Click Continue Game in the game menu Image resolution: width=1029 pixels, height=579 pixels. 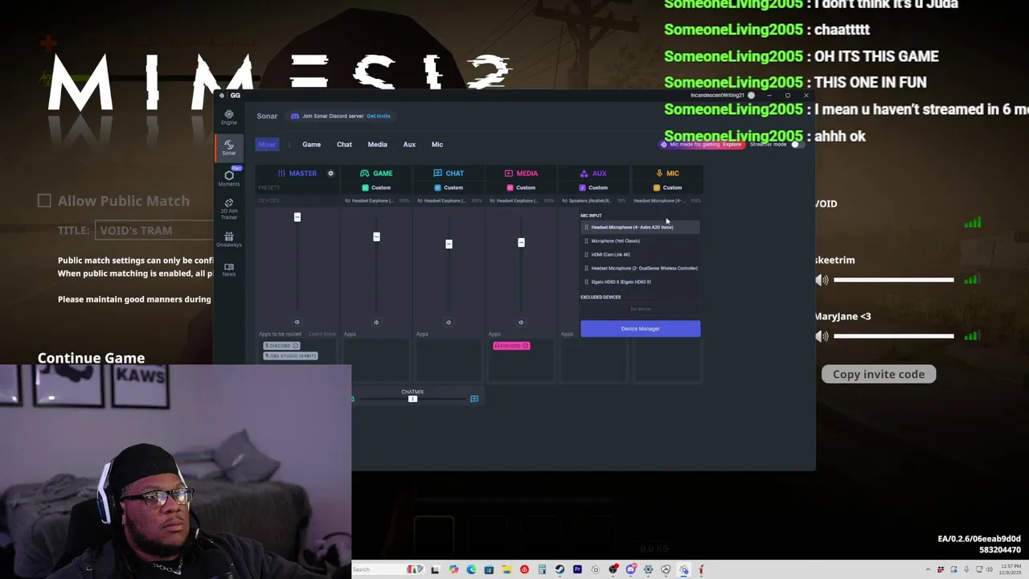pyautogui.click(x=91, y=358)
